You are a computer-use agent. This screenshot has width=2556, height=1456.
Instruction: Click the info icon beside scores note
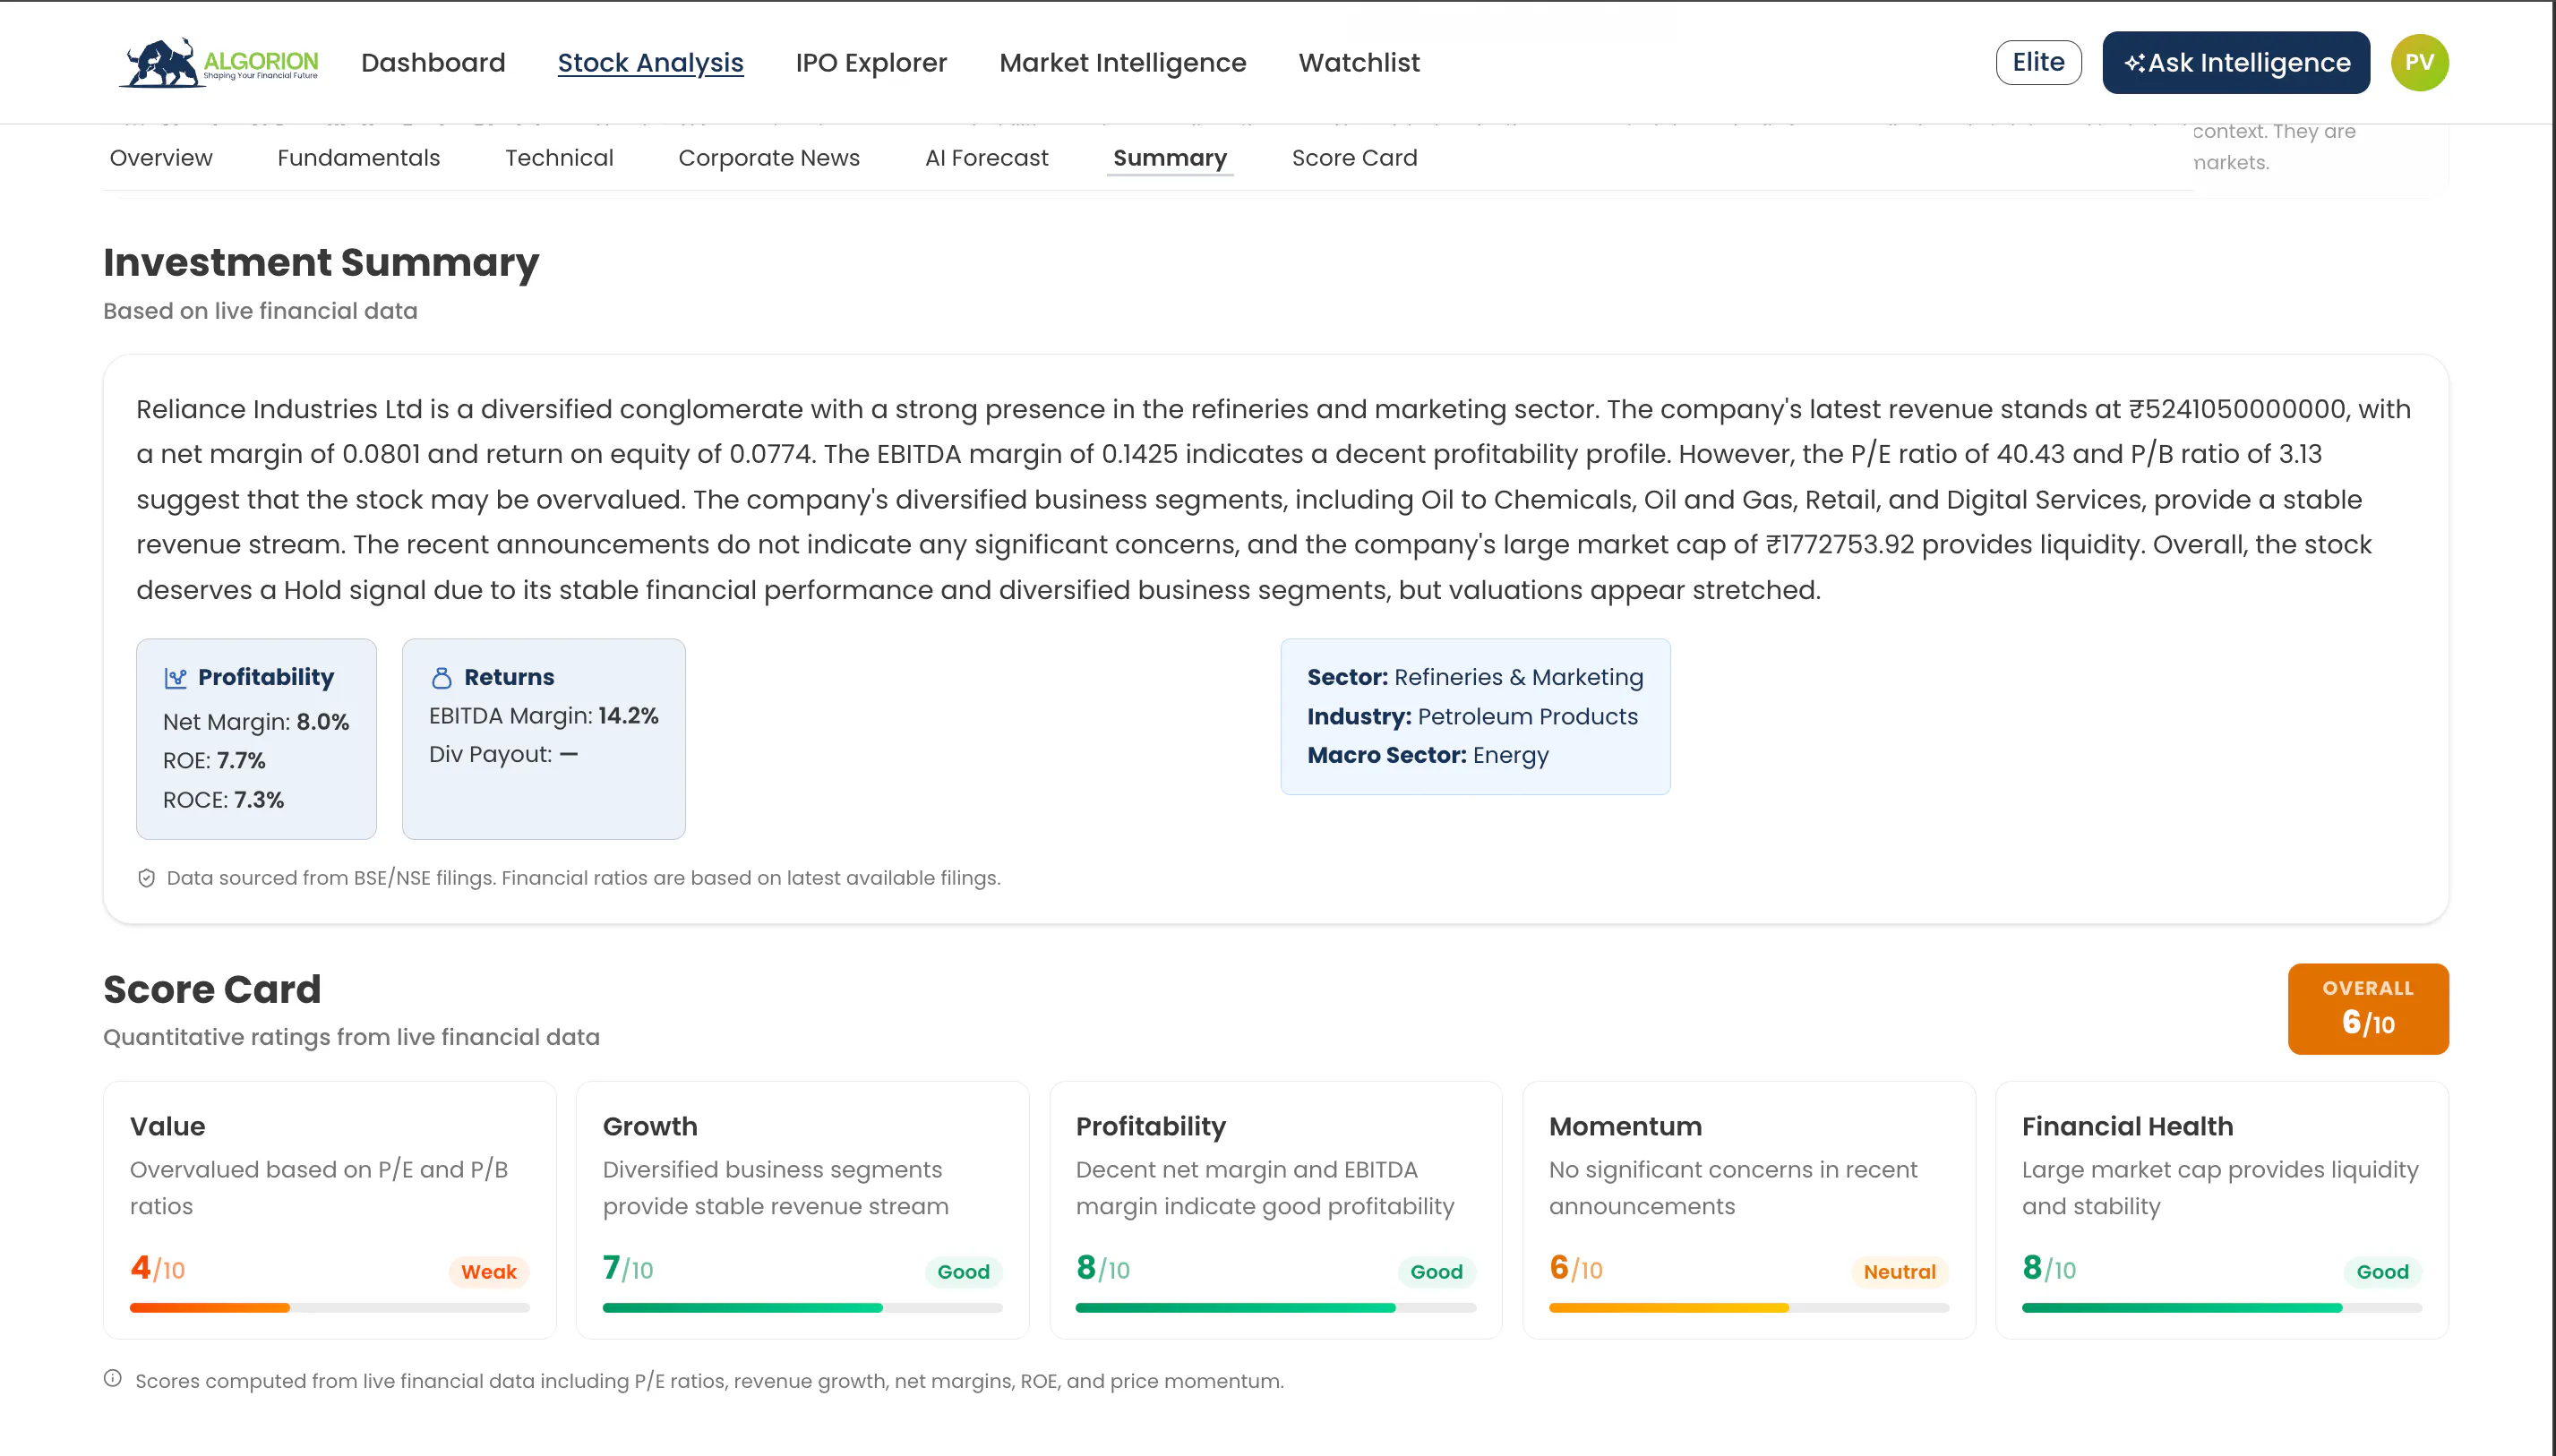click(113, 1379)
